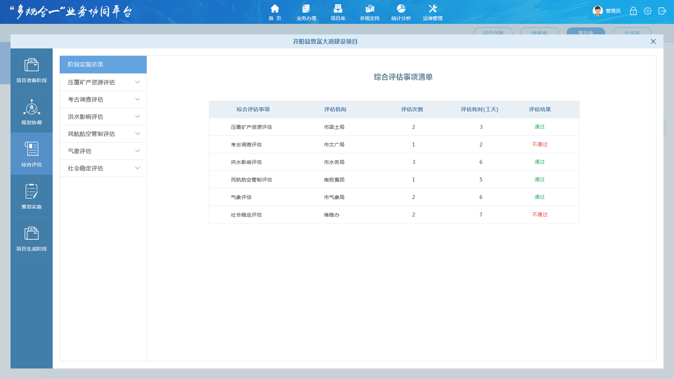Click 考古调查评估 table cell
The image size is (674, 379).
pos(246,145)
